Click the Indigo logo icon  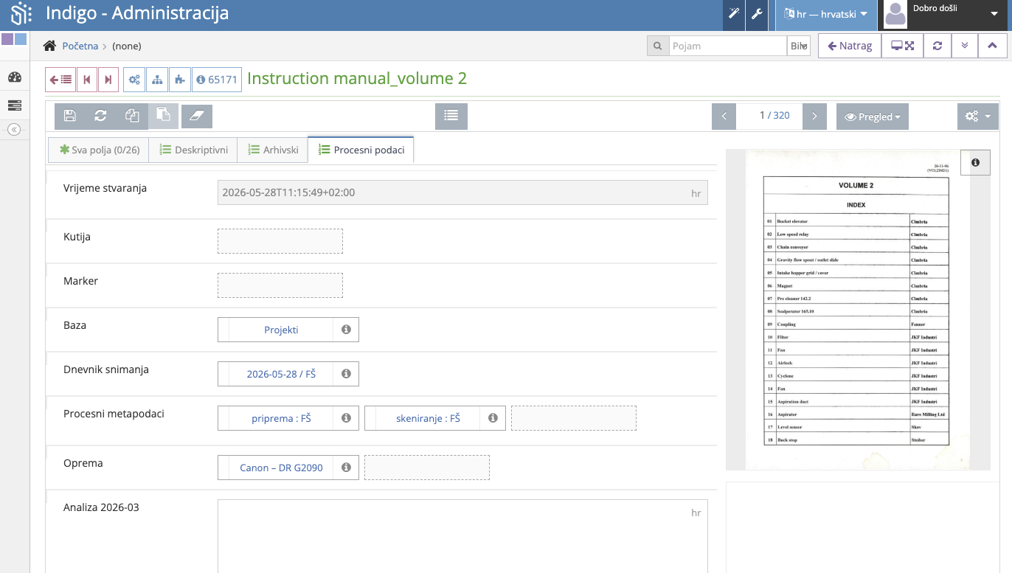coord(21,14)
